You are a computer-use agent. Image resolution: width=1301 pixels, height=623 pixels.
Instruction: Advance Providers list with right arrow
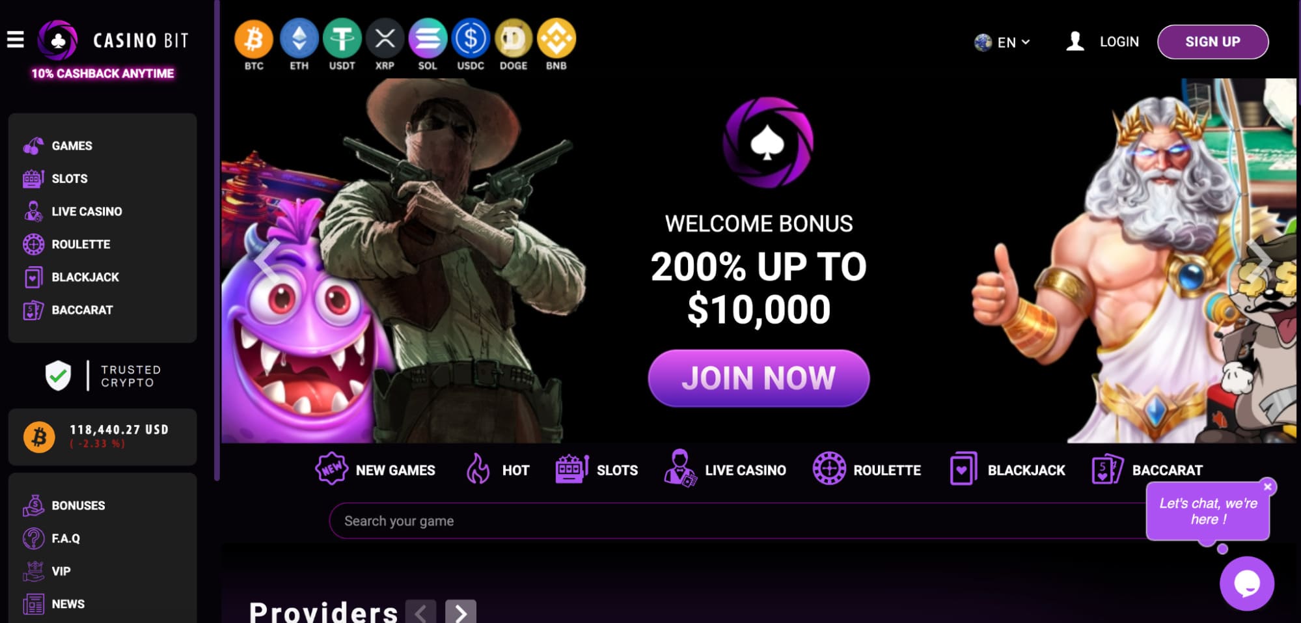pos(461,613)
